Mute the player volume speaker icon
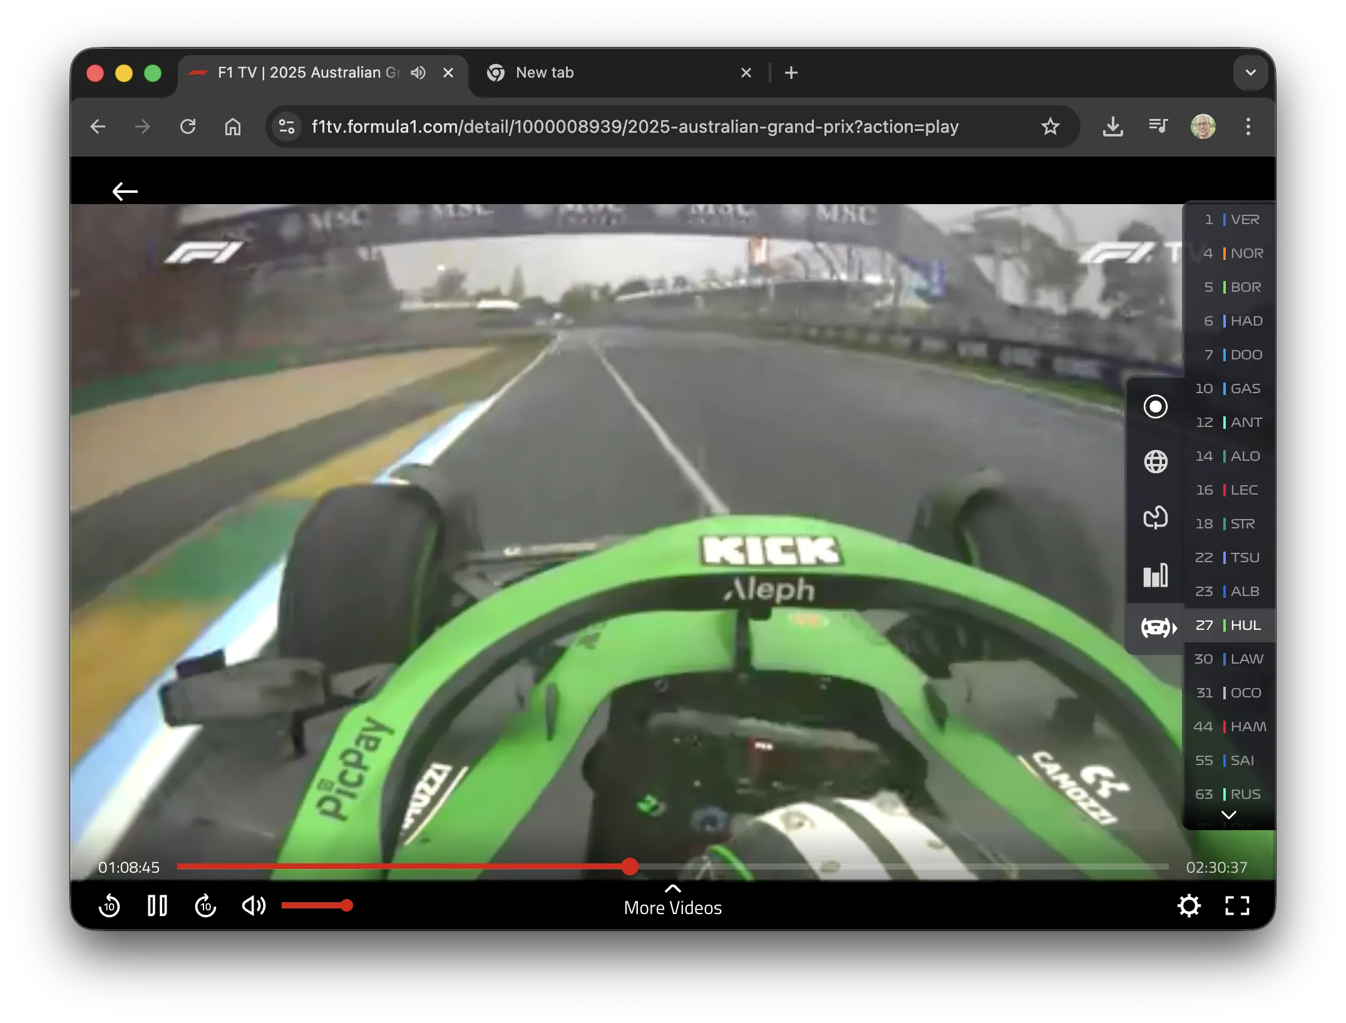 [x=254, y=905]
